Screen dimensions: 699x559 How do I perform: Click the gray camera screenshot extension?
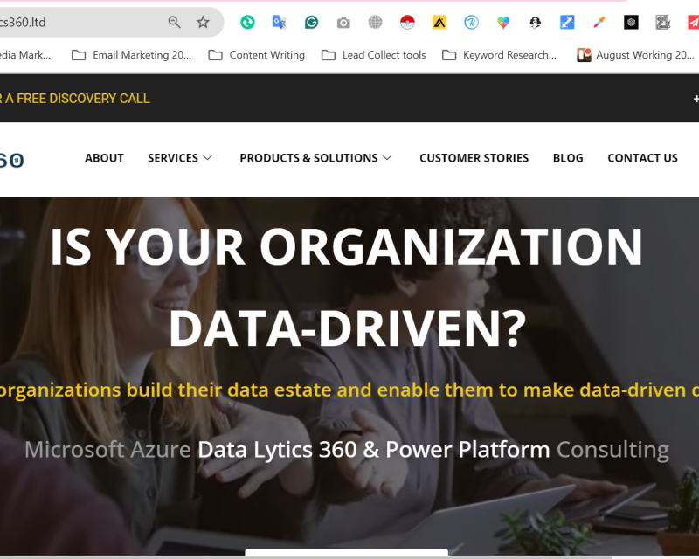click(x=343, y=23)
